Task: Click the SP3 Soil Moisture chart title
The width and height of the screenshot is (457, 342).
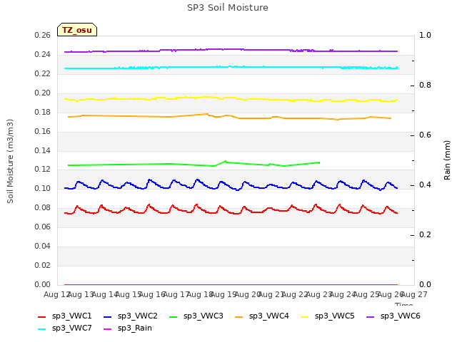Action: (228, 8)
